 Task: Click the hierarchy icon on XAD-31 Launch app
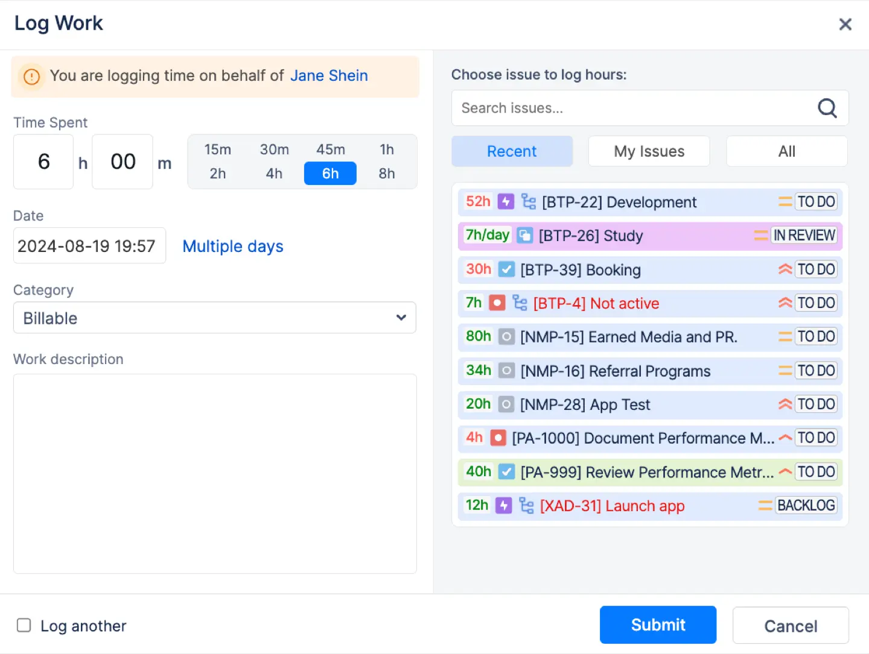click(x=526, y=506)
